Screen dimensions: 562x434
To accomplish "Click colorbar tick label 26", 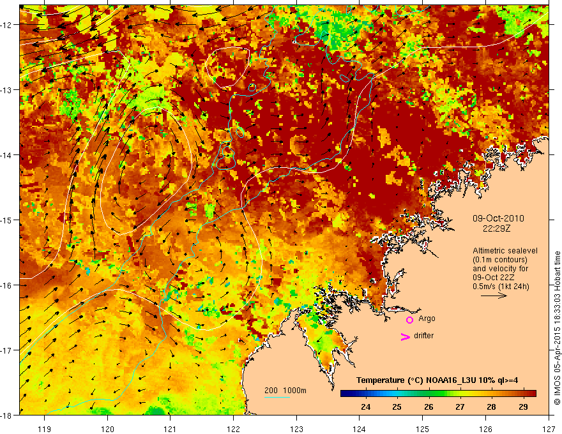I will (x=429, y=407).
